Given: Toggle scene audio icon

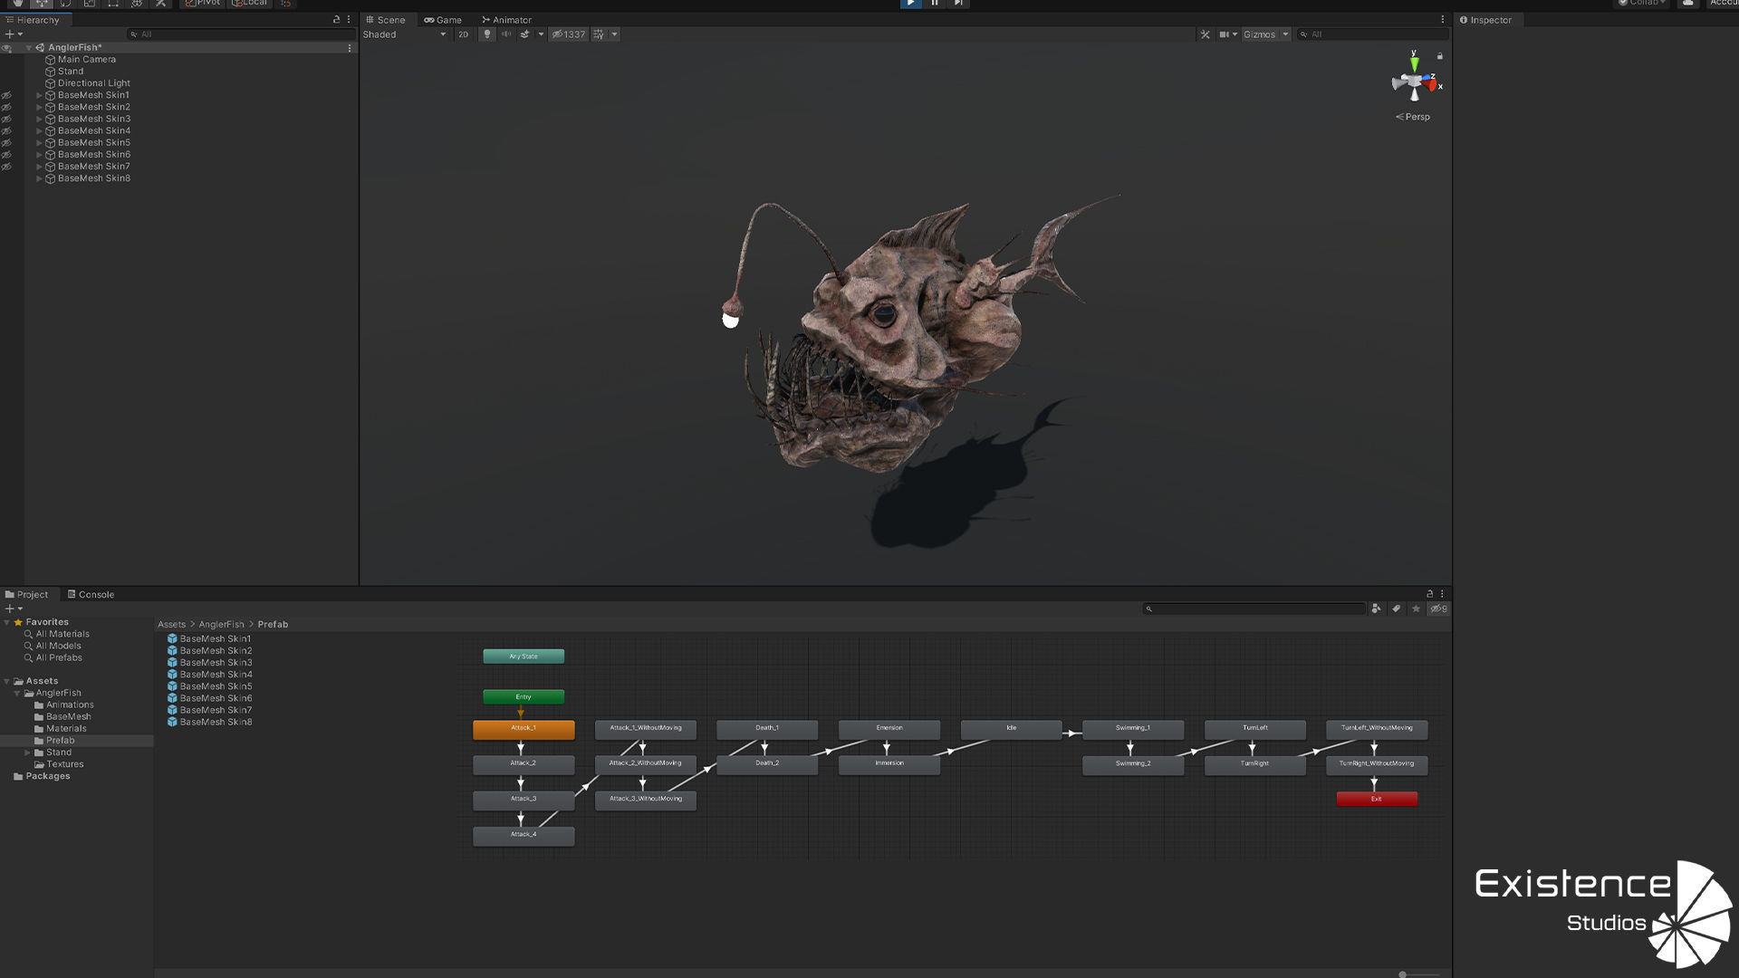Looking at the screenshot, I should tap(506, 34).
